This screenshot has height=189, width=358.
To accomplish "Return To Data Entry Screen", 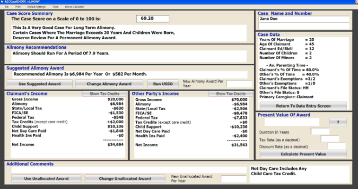I will (x=303, y=106).
